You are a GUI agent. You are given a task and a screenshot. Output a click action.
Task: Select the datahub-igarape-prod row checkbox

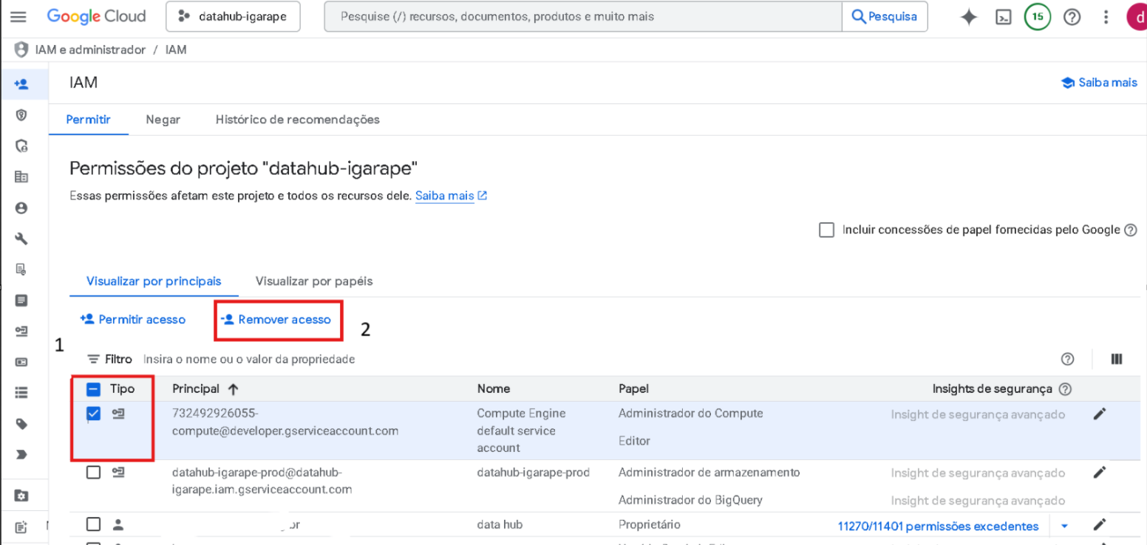(x=93, y=473)
